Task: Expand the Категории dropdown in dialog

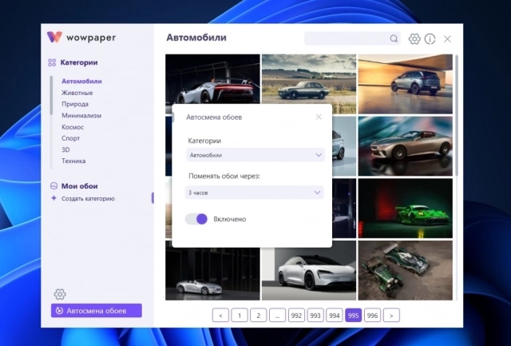Action: tap(255, 155)
